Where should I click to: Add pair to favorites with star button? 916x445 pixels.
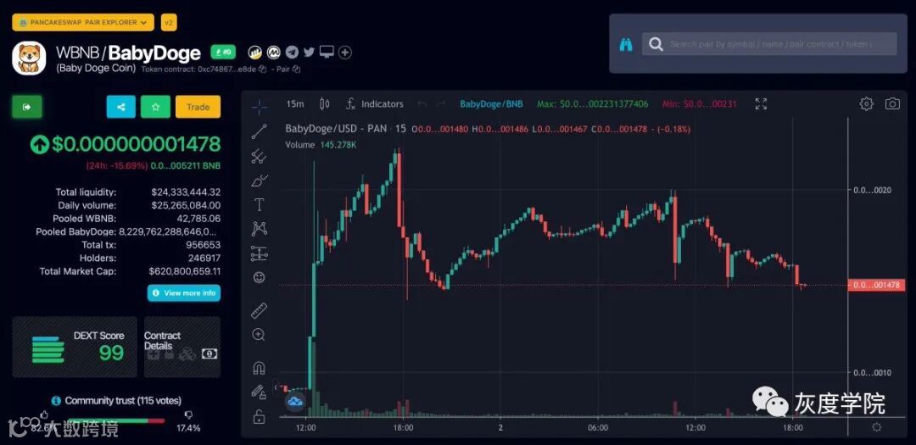[155, 107]
